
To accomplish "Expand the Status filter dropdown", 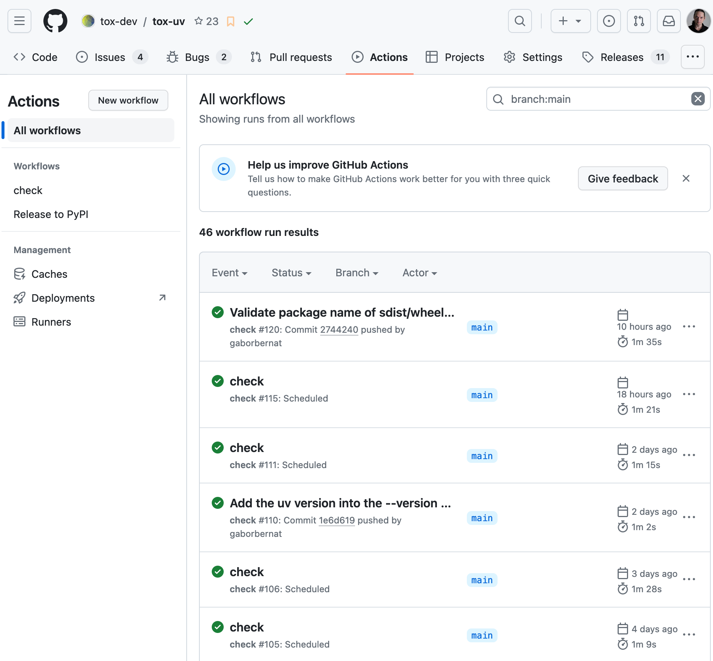I will (x=291, y=273).
